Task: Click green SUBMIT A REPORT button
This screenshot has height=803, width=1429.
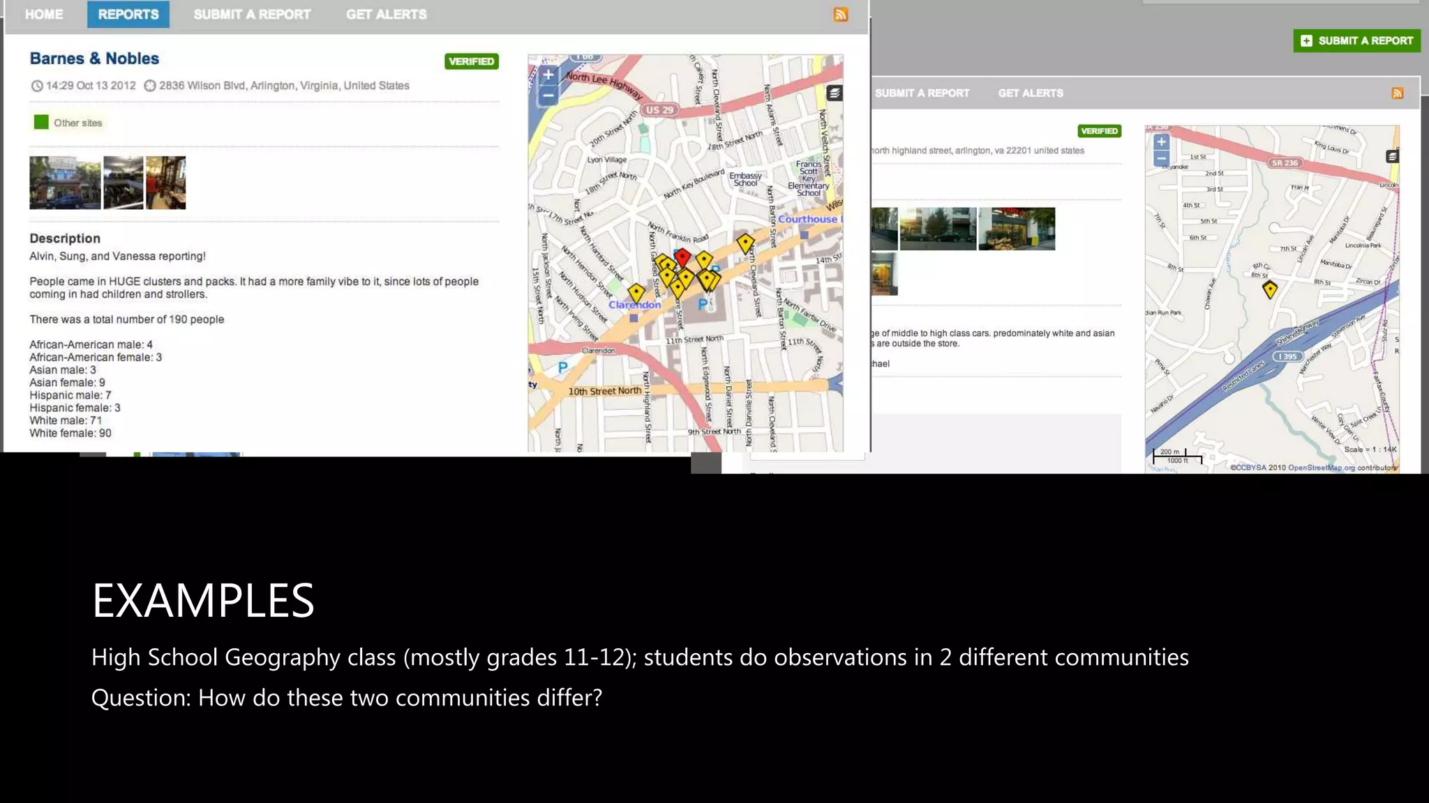Action: [1356, 40]
